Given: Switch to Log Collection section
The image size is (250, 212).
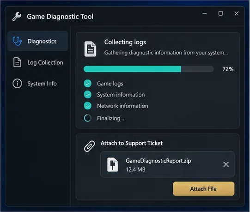Looking at the screenshot, I should pos(37,62).
